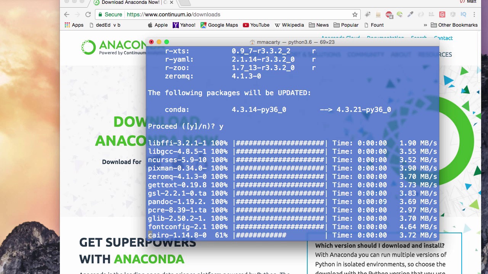Expand the Popular bookmarks folder

[346, 25]
